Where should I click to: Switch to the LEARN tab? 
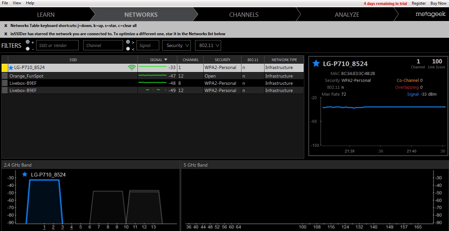(46, 14)
